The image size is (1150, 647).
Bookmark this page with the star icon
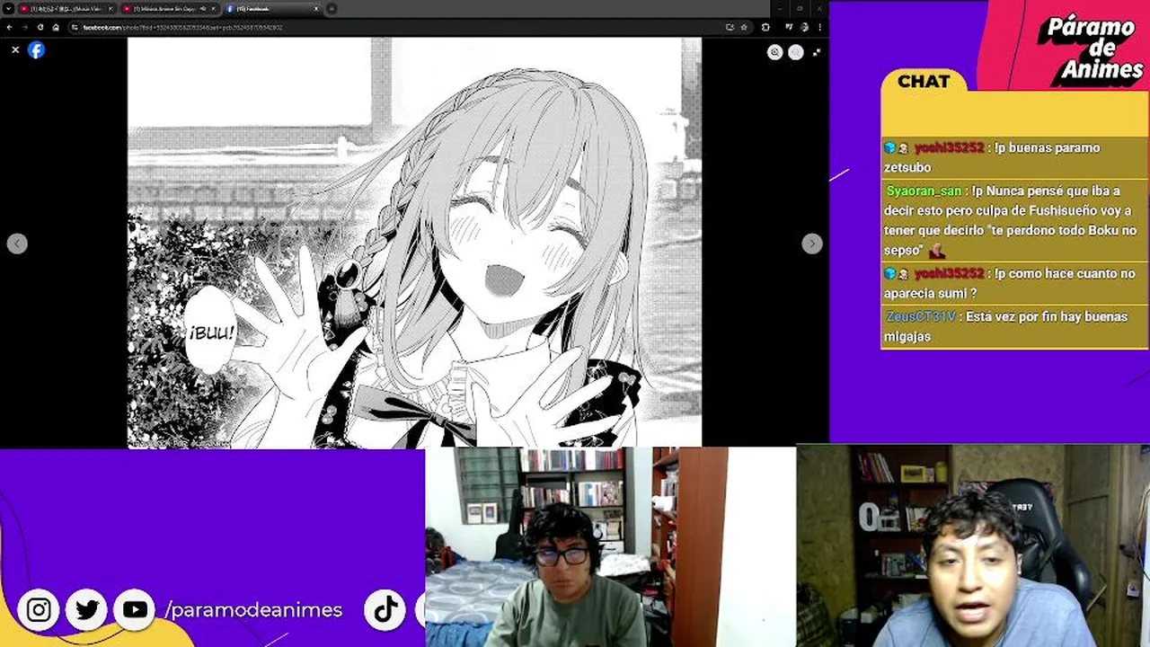point(743,27)
